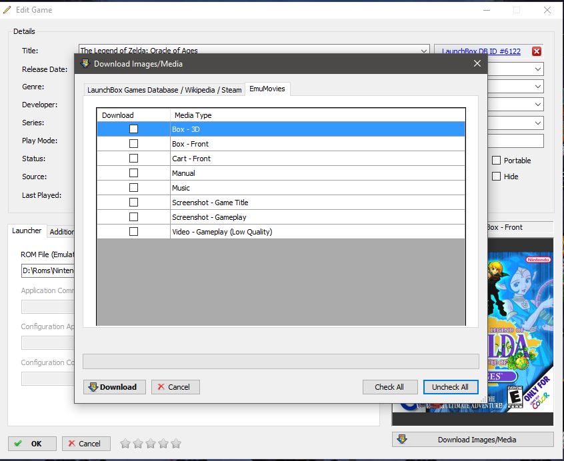Click Download Images/Media button in Edit Game
564x461 pixels.
[473, 440]
